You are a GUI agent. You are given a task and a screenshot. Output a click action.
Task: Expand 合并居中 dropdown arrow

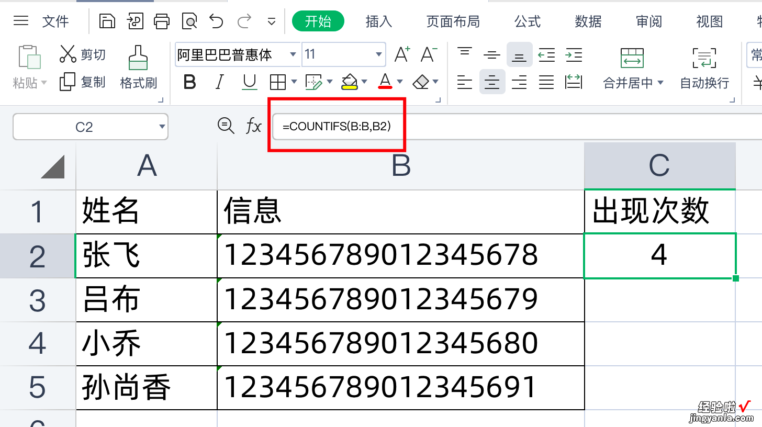(x=660, y=83)
